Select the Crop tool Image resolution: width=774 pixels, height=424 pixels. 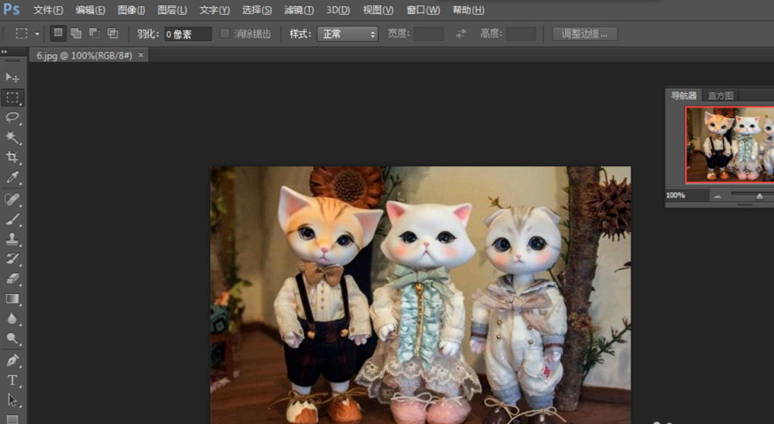pos(12,158)
